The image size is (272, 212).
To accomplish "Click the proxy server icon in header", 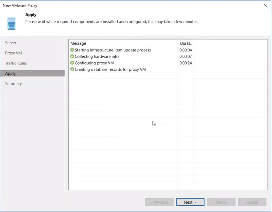I will point(12,24).
